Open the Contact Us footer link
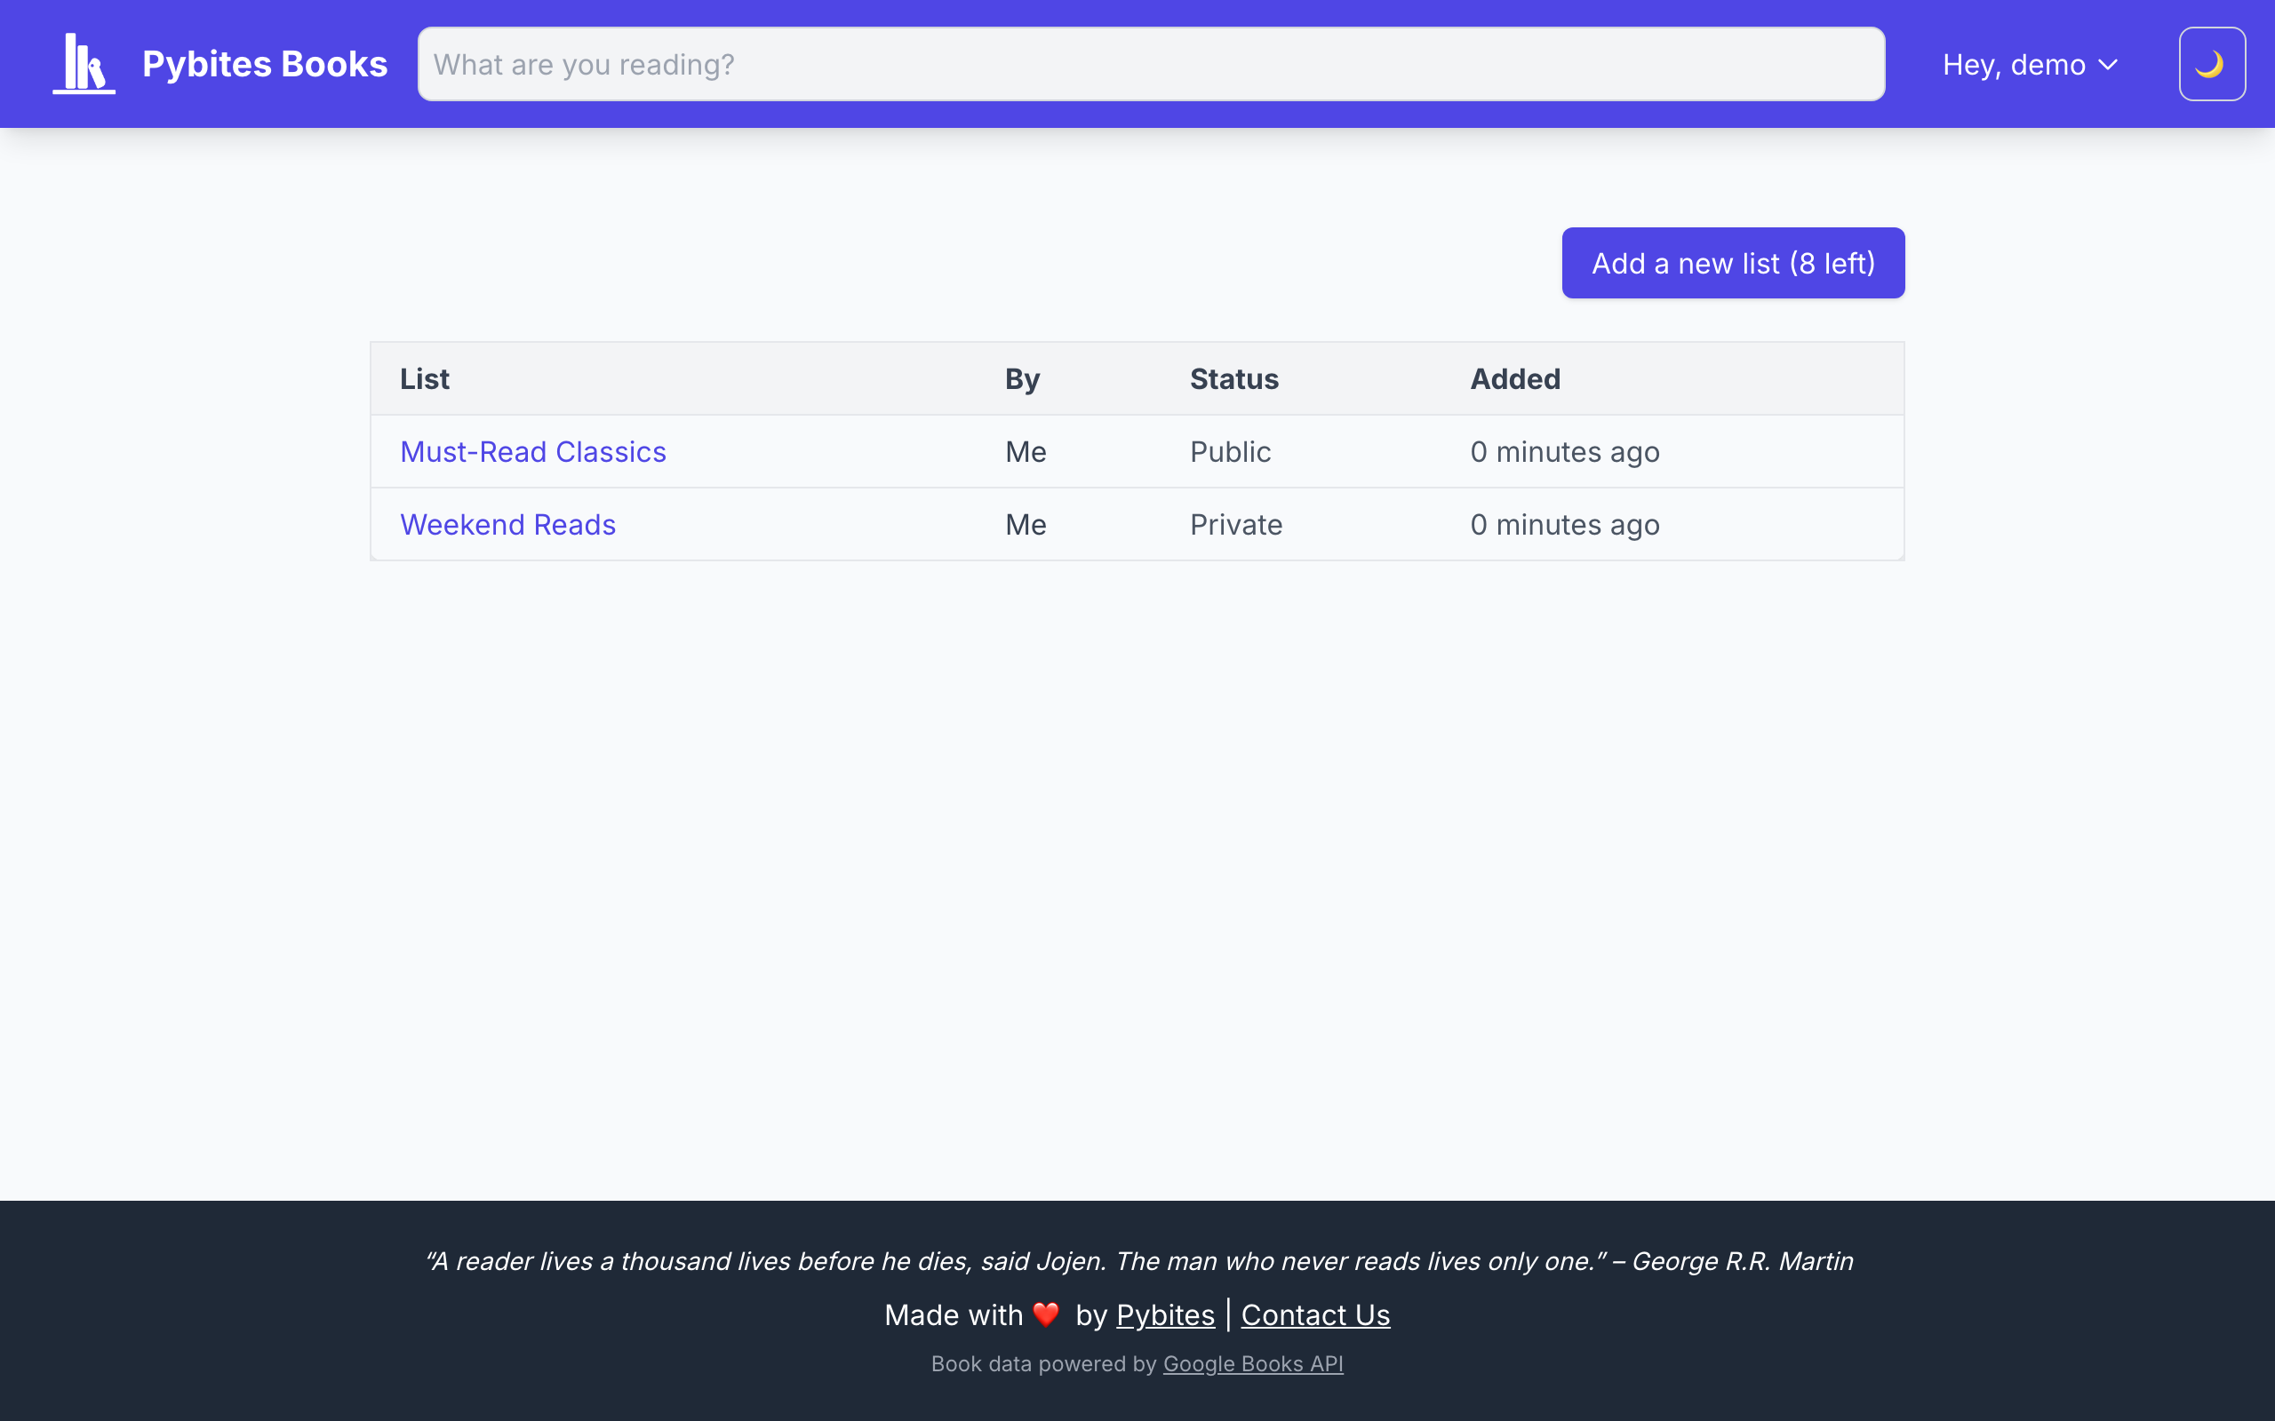The height and width of the screenshot is (1421, 2275). coord(1314,1314)
